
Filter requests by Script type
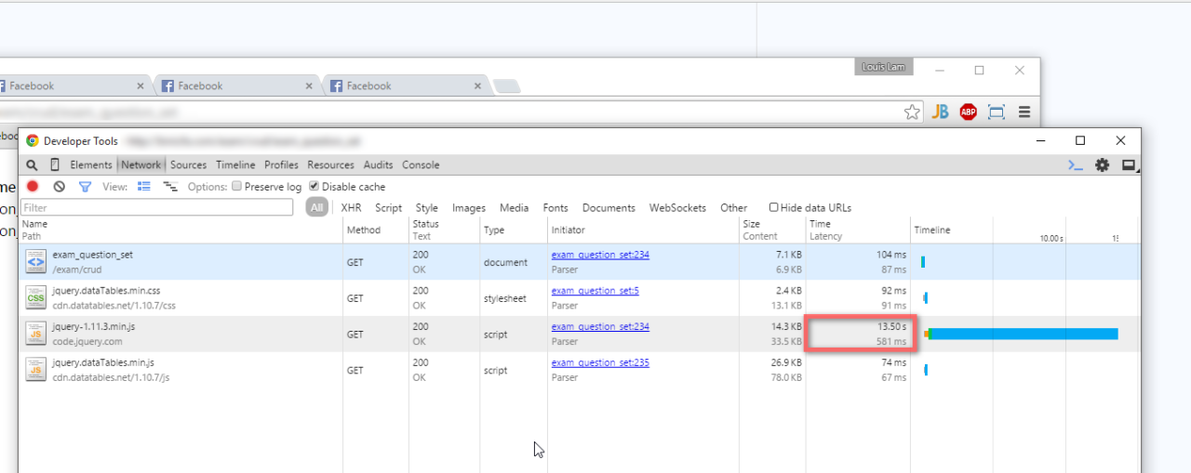pyautogui.click(x=388, y=208)
